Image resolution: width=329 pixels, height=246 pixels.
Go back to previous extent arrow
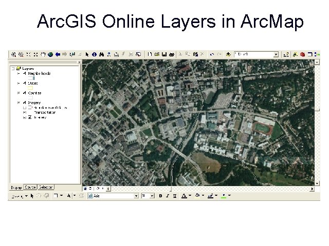(58, 55)
